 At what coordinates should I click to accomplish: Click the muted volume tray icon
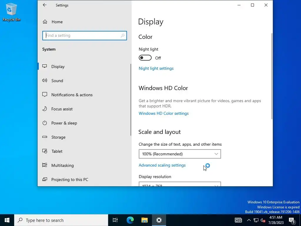pos(263,220)
